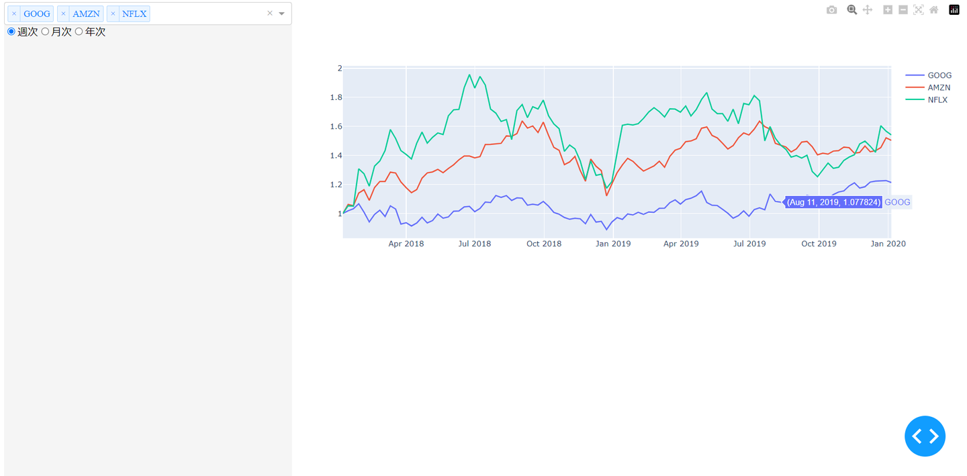The width and height of the screenshot is (967, 476).
Task: Select the 月次 radio button
Action: tap(46, 32)
